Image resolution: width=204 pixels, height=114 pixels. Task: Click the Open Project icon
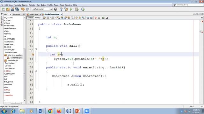coord(12,9)
